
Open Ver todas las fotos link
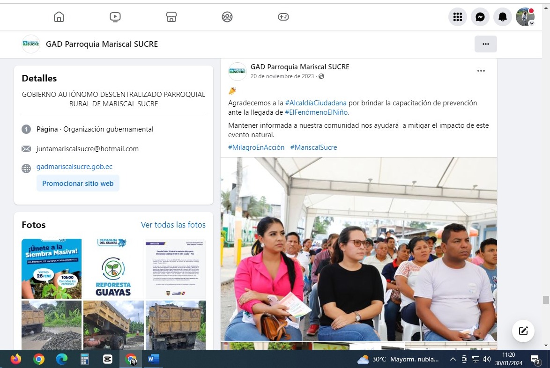tap(173, 225)
